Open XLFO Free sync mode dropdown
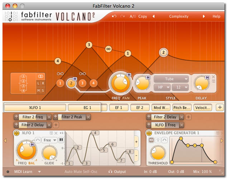Image resolution: width=227 pixels, height=180 pixels. [x=49, y=140]
